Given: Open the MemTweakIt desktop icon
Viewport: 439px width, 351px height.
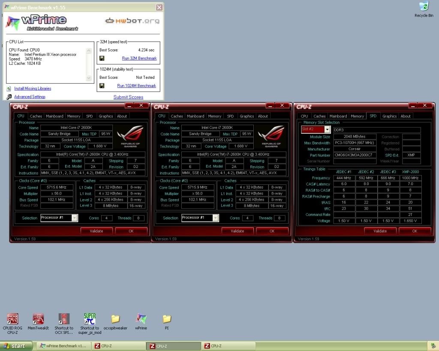Looking at the screenshot, I should coord(38,319).
